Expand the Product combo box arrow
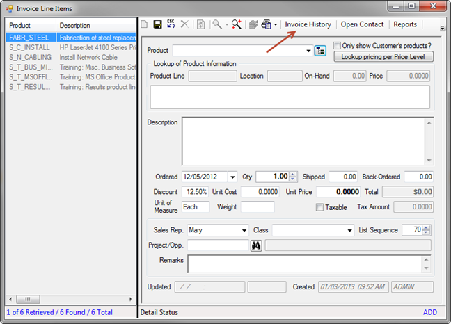451x324 pixels. [x=308, y=51]
